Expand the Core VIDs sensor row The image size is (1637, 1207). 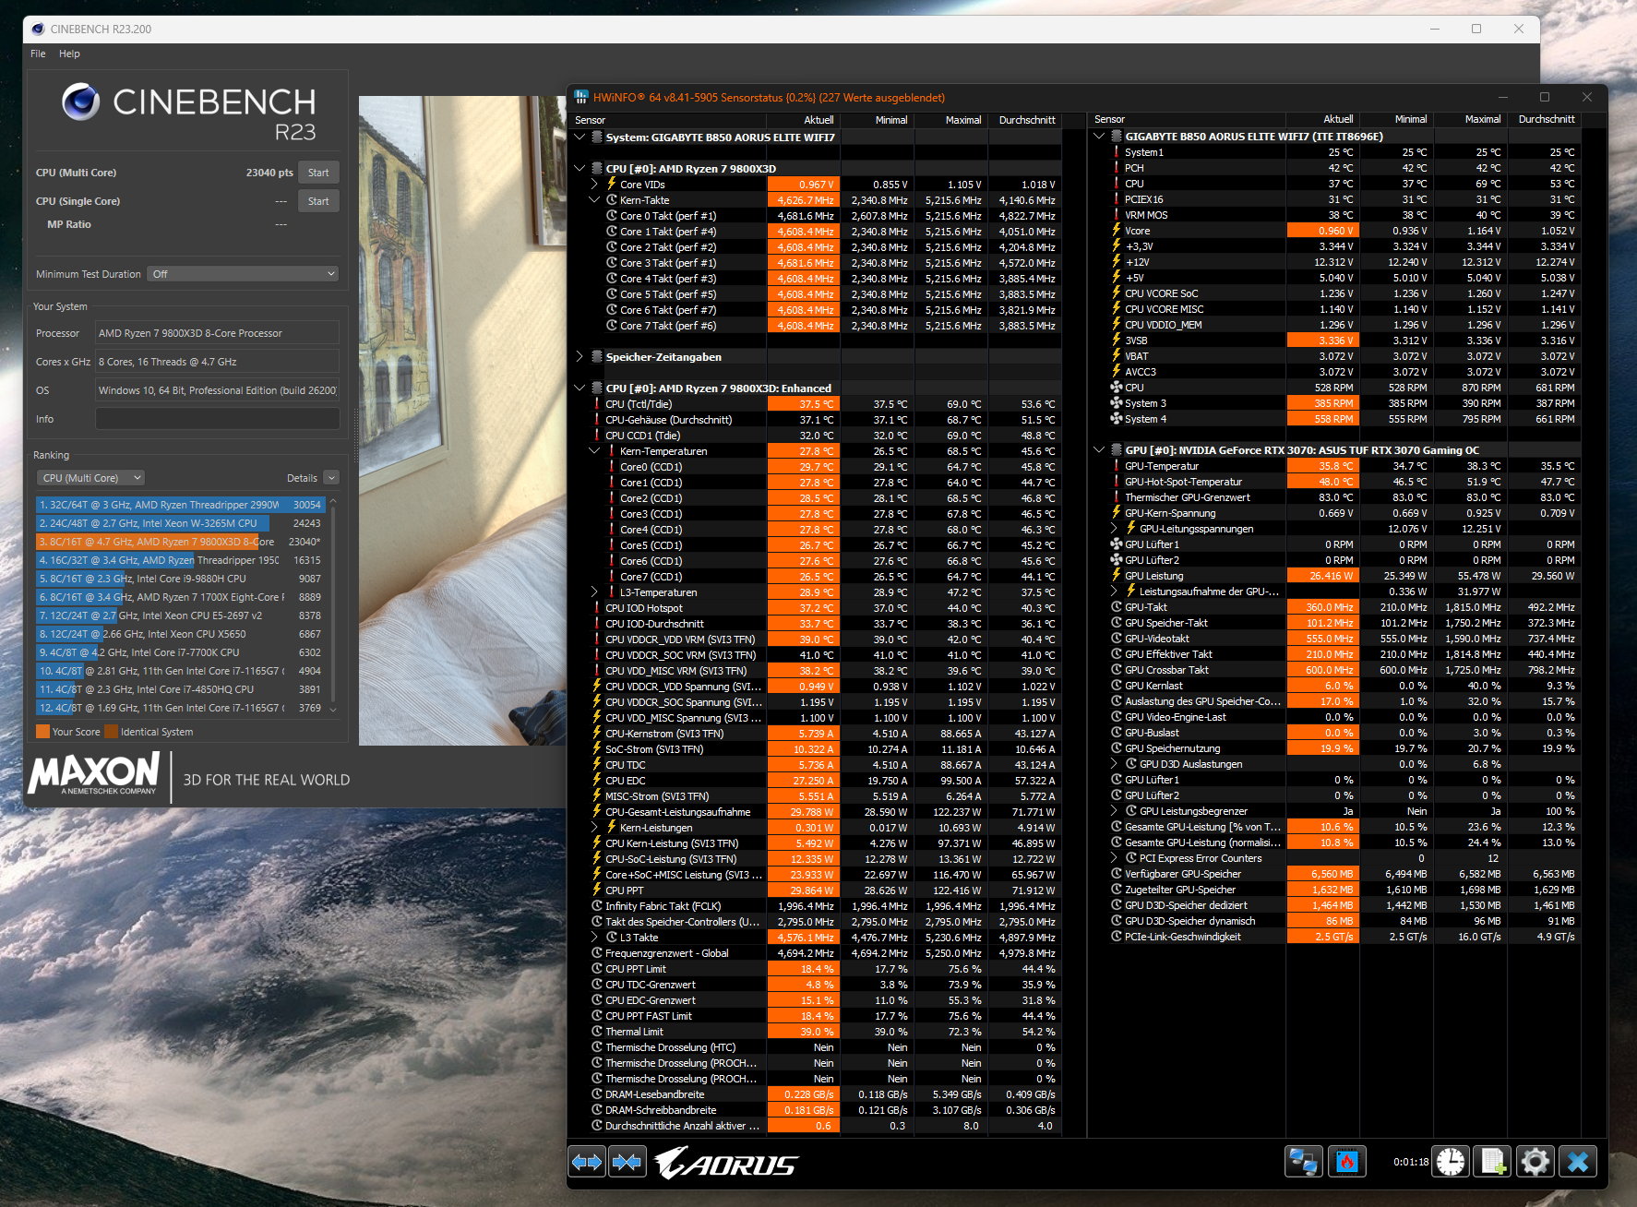tap(594, 185)
